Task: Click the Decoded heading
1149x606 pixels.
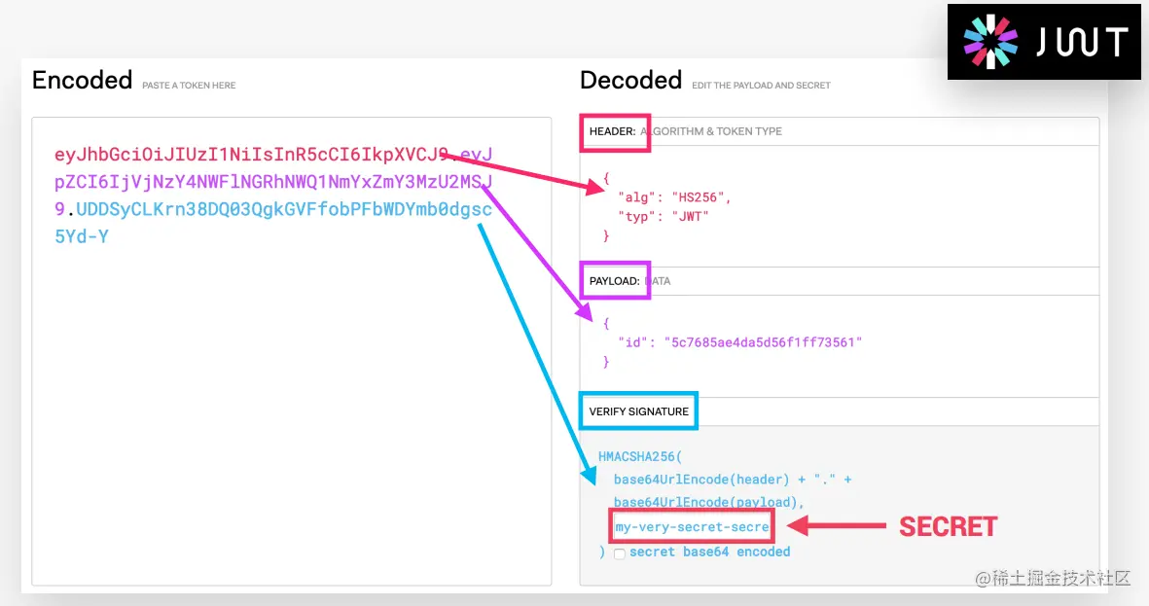Action: [630, 80]
